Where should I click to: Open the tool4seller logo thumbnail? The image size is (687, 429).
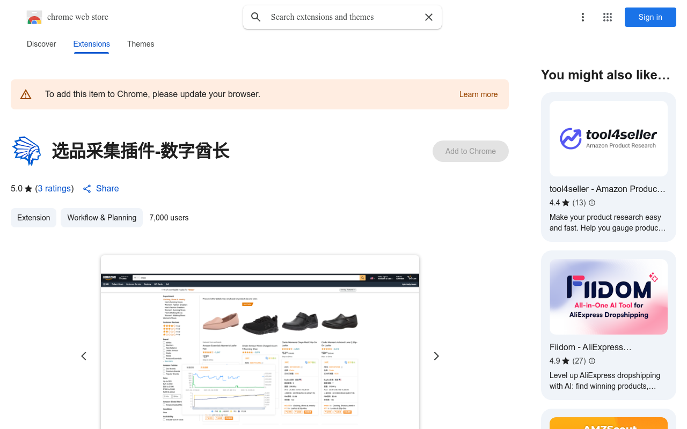609,139
